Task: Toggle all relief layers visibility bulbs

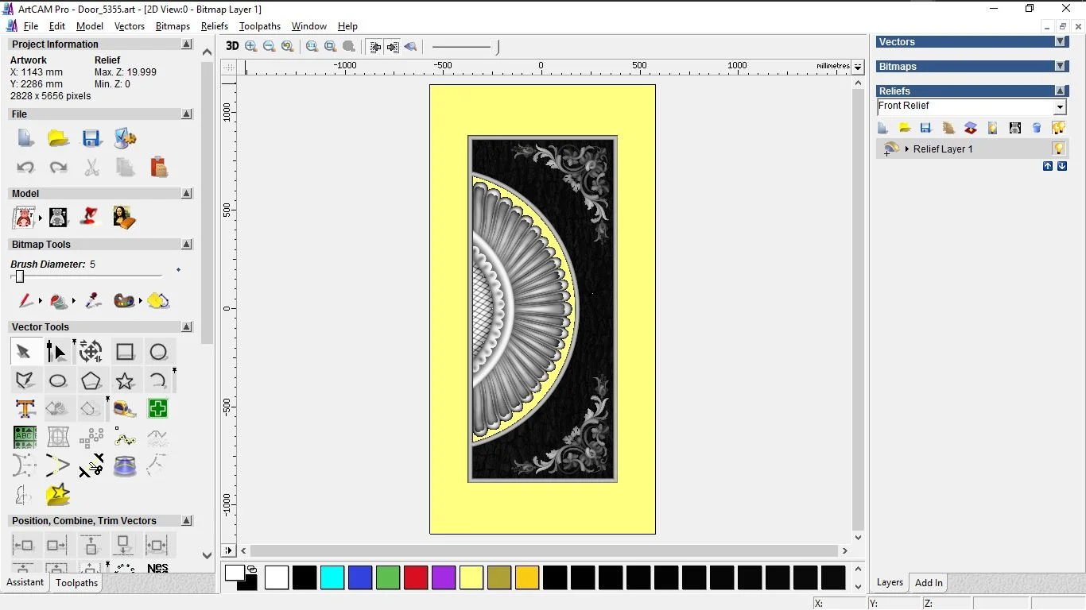Action: [1058, 128]
